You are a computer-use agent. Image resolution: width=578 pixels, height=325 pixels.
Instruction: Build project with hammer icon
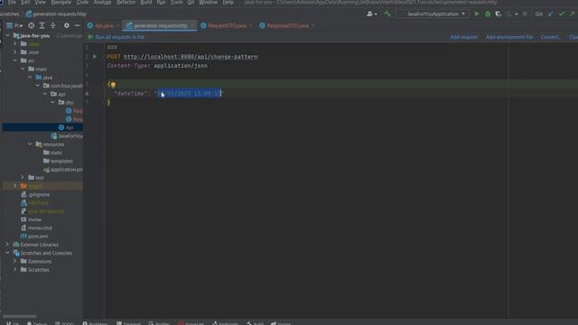coord(387,14)
